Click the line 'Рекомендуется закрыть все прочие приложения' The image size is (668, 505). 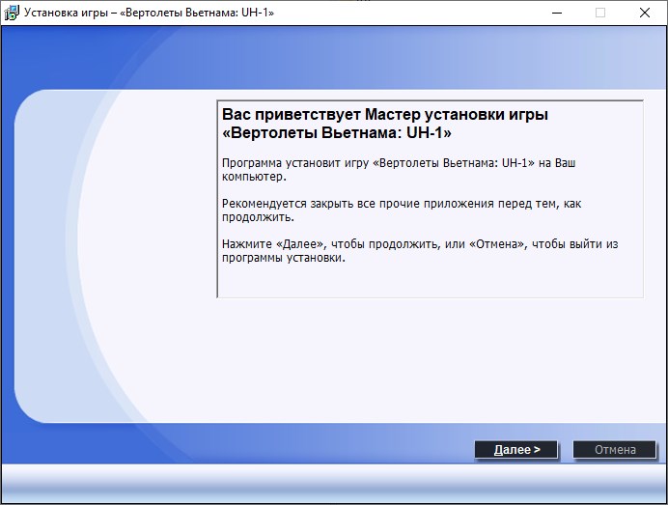(x=358, y=204)
